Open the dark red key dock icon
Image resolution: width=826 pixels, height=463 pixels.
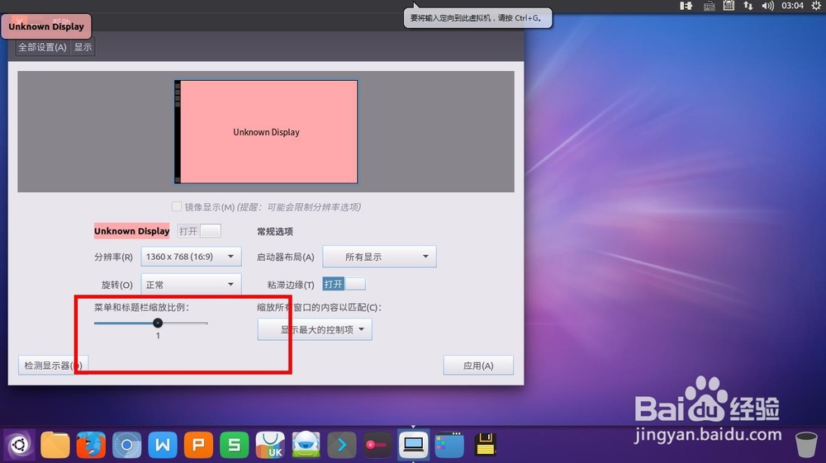(x=377, y=445)
